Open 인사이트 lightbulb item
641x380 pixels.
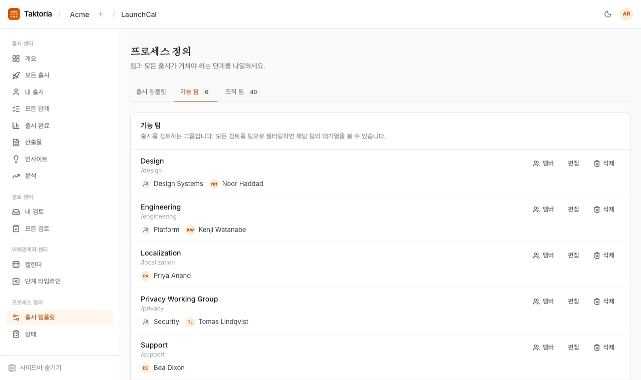(x=60, y=159)
